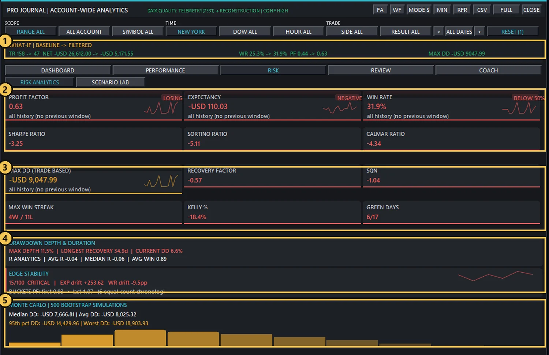Toggle the MODE $ display button
Image resolution: width=549 pixels, height=355 pixels.
pyautogui.click(x=419, y=10)
